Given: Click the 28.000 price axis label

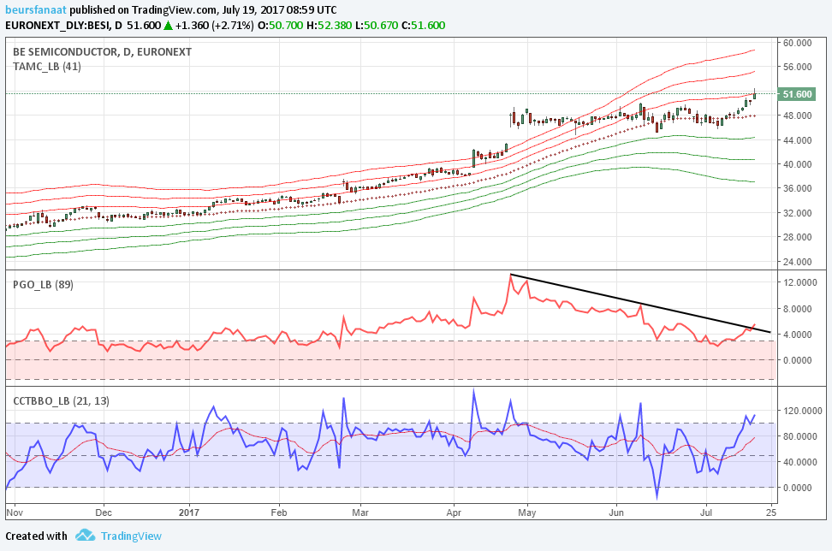Looking at the screenshot, I should pyautogui.click(x=797, y=237).
